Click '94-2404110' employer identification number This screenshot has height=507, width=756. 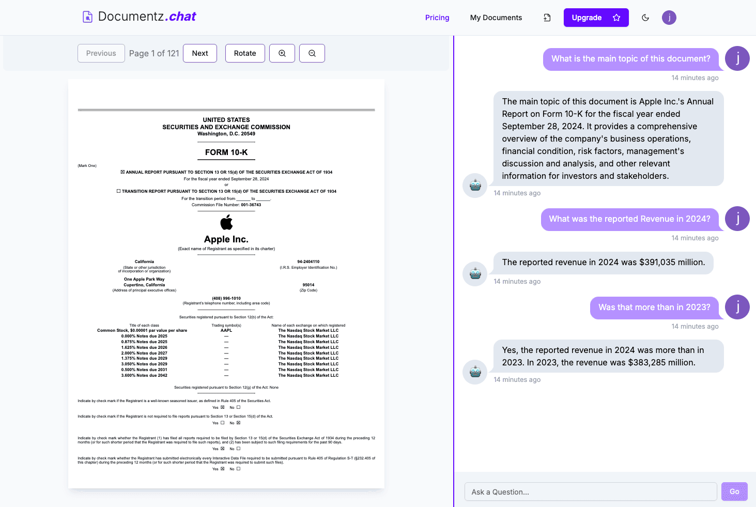pos(308,262)
